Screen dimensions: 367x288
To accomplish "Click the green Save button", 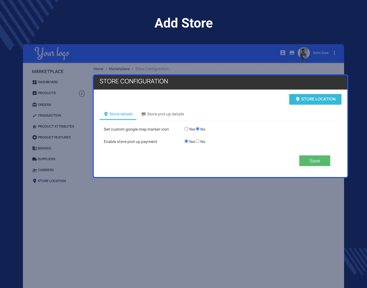I will pos(315,161).
